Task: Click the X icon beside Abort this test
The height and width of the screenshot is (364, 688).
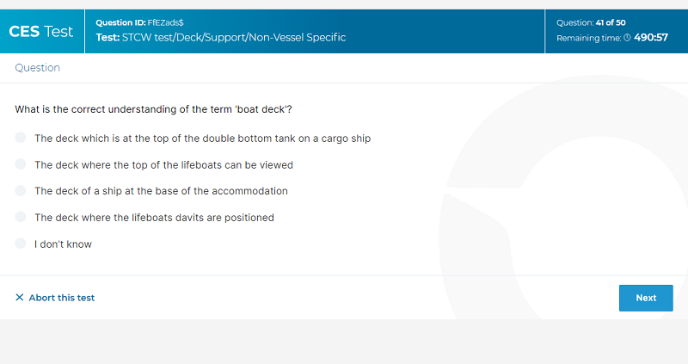Action: pyautogui.click(x=19, y=297)
